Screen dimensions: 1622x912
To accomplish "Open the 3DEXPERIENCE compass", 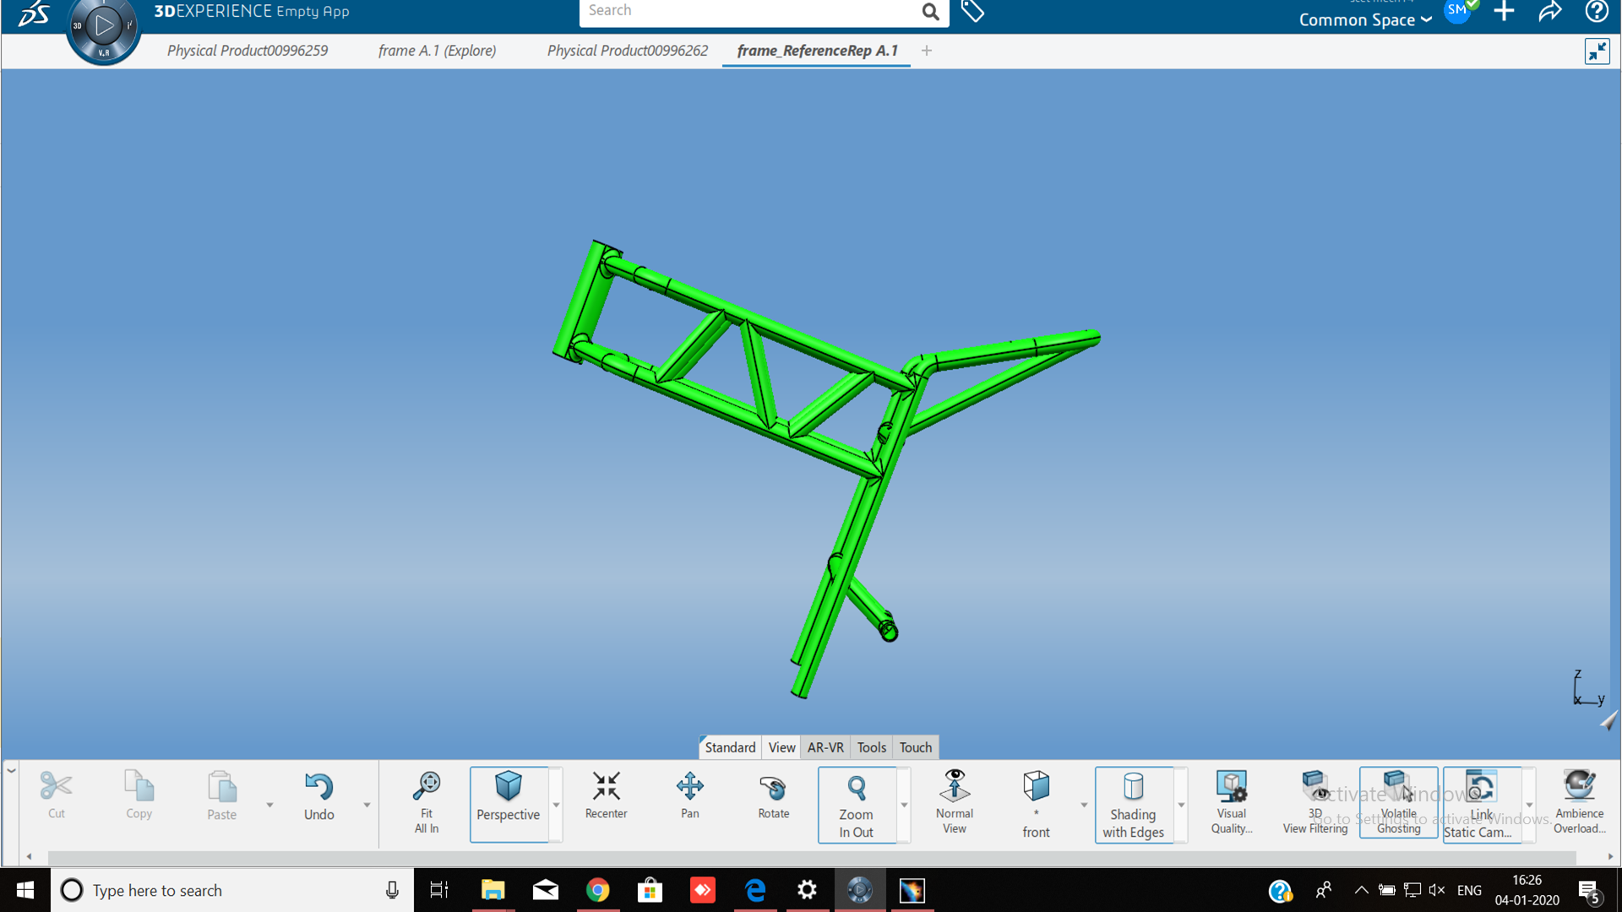I will (x=103, y=28).
